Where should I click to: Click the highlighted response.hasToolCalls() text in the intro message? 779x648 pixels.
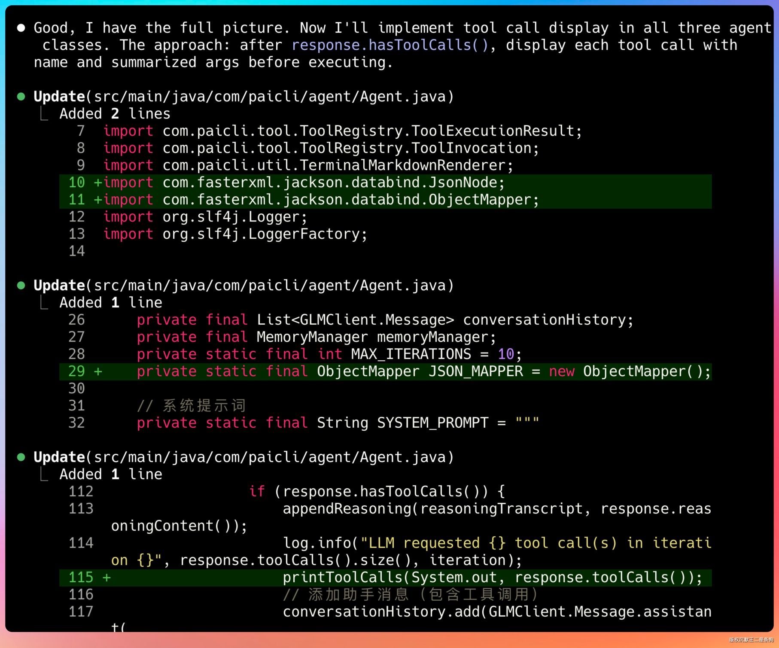coord(390,45)
